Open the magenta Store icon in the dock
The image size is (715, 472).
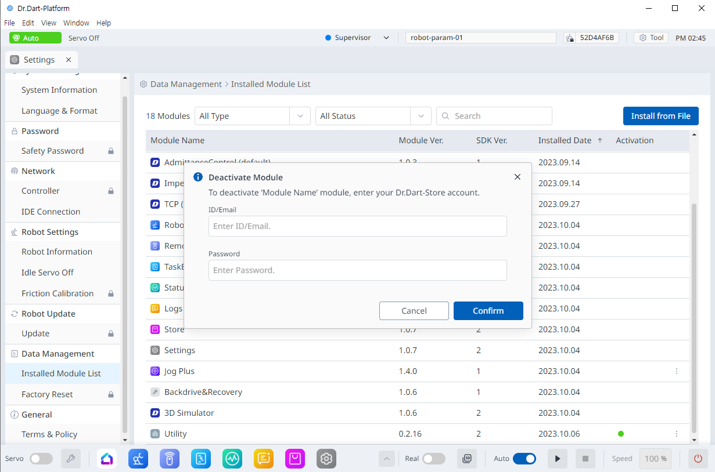click(295, 459)
